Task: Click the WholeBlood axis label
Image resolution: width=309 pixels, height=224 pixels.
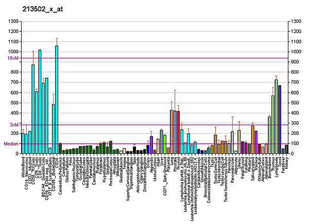Action: click(24, 167)
